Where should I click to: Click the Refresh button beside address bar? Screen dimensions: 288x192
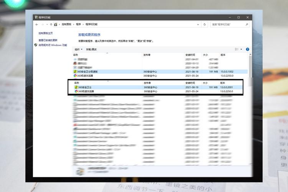coord(205,25)
